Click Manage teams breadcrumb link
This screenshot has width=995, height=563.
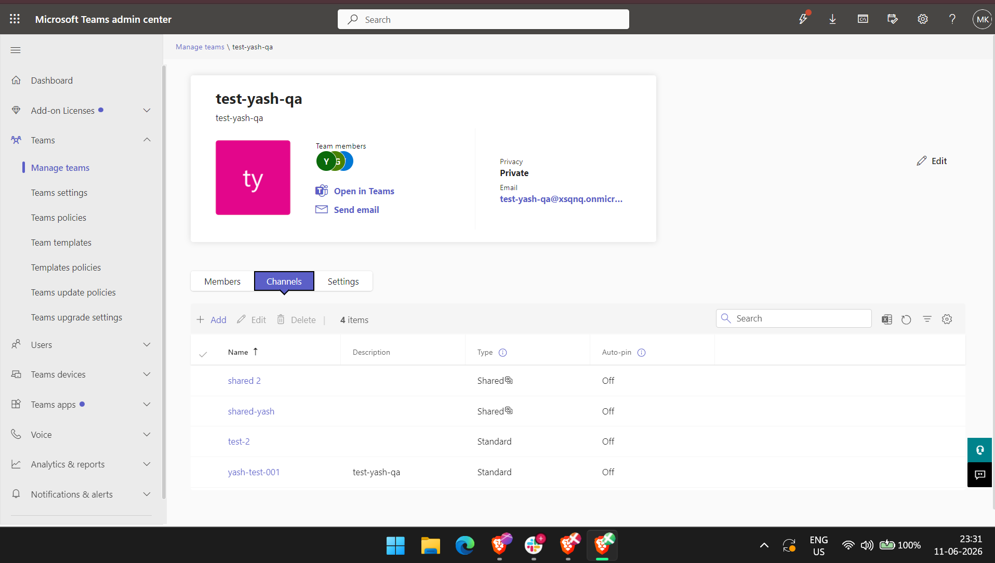(x=200, y=47)
